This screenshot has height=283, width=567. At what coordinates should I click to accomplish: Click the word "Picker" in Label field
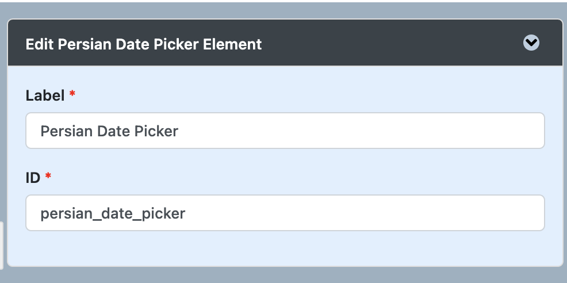156,131
